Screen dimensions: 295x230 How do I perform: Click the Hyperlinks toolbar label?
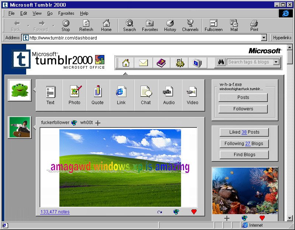click(282, 38)
